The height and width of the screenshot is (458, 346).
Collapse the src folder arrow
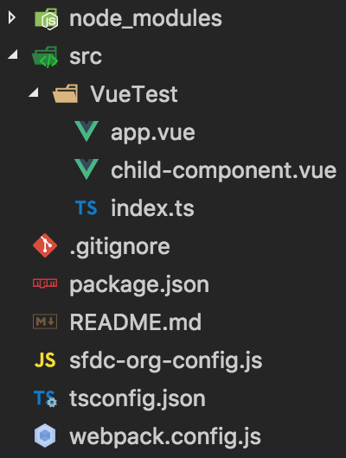pyautogui.click(x=13, y=54)
